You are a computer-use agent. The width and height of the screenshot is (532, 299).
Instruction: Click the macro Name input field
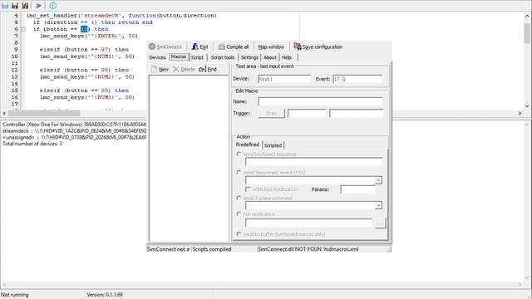coord(320,101)
